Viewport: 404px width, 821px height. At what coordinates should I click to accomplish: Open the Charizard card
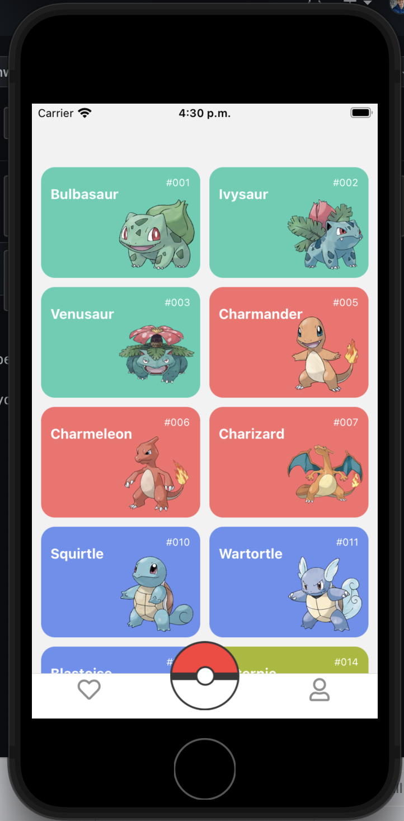pos(289,462)
